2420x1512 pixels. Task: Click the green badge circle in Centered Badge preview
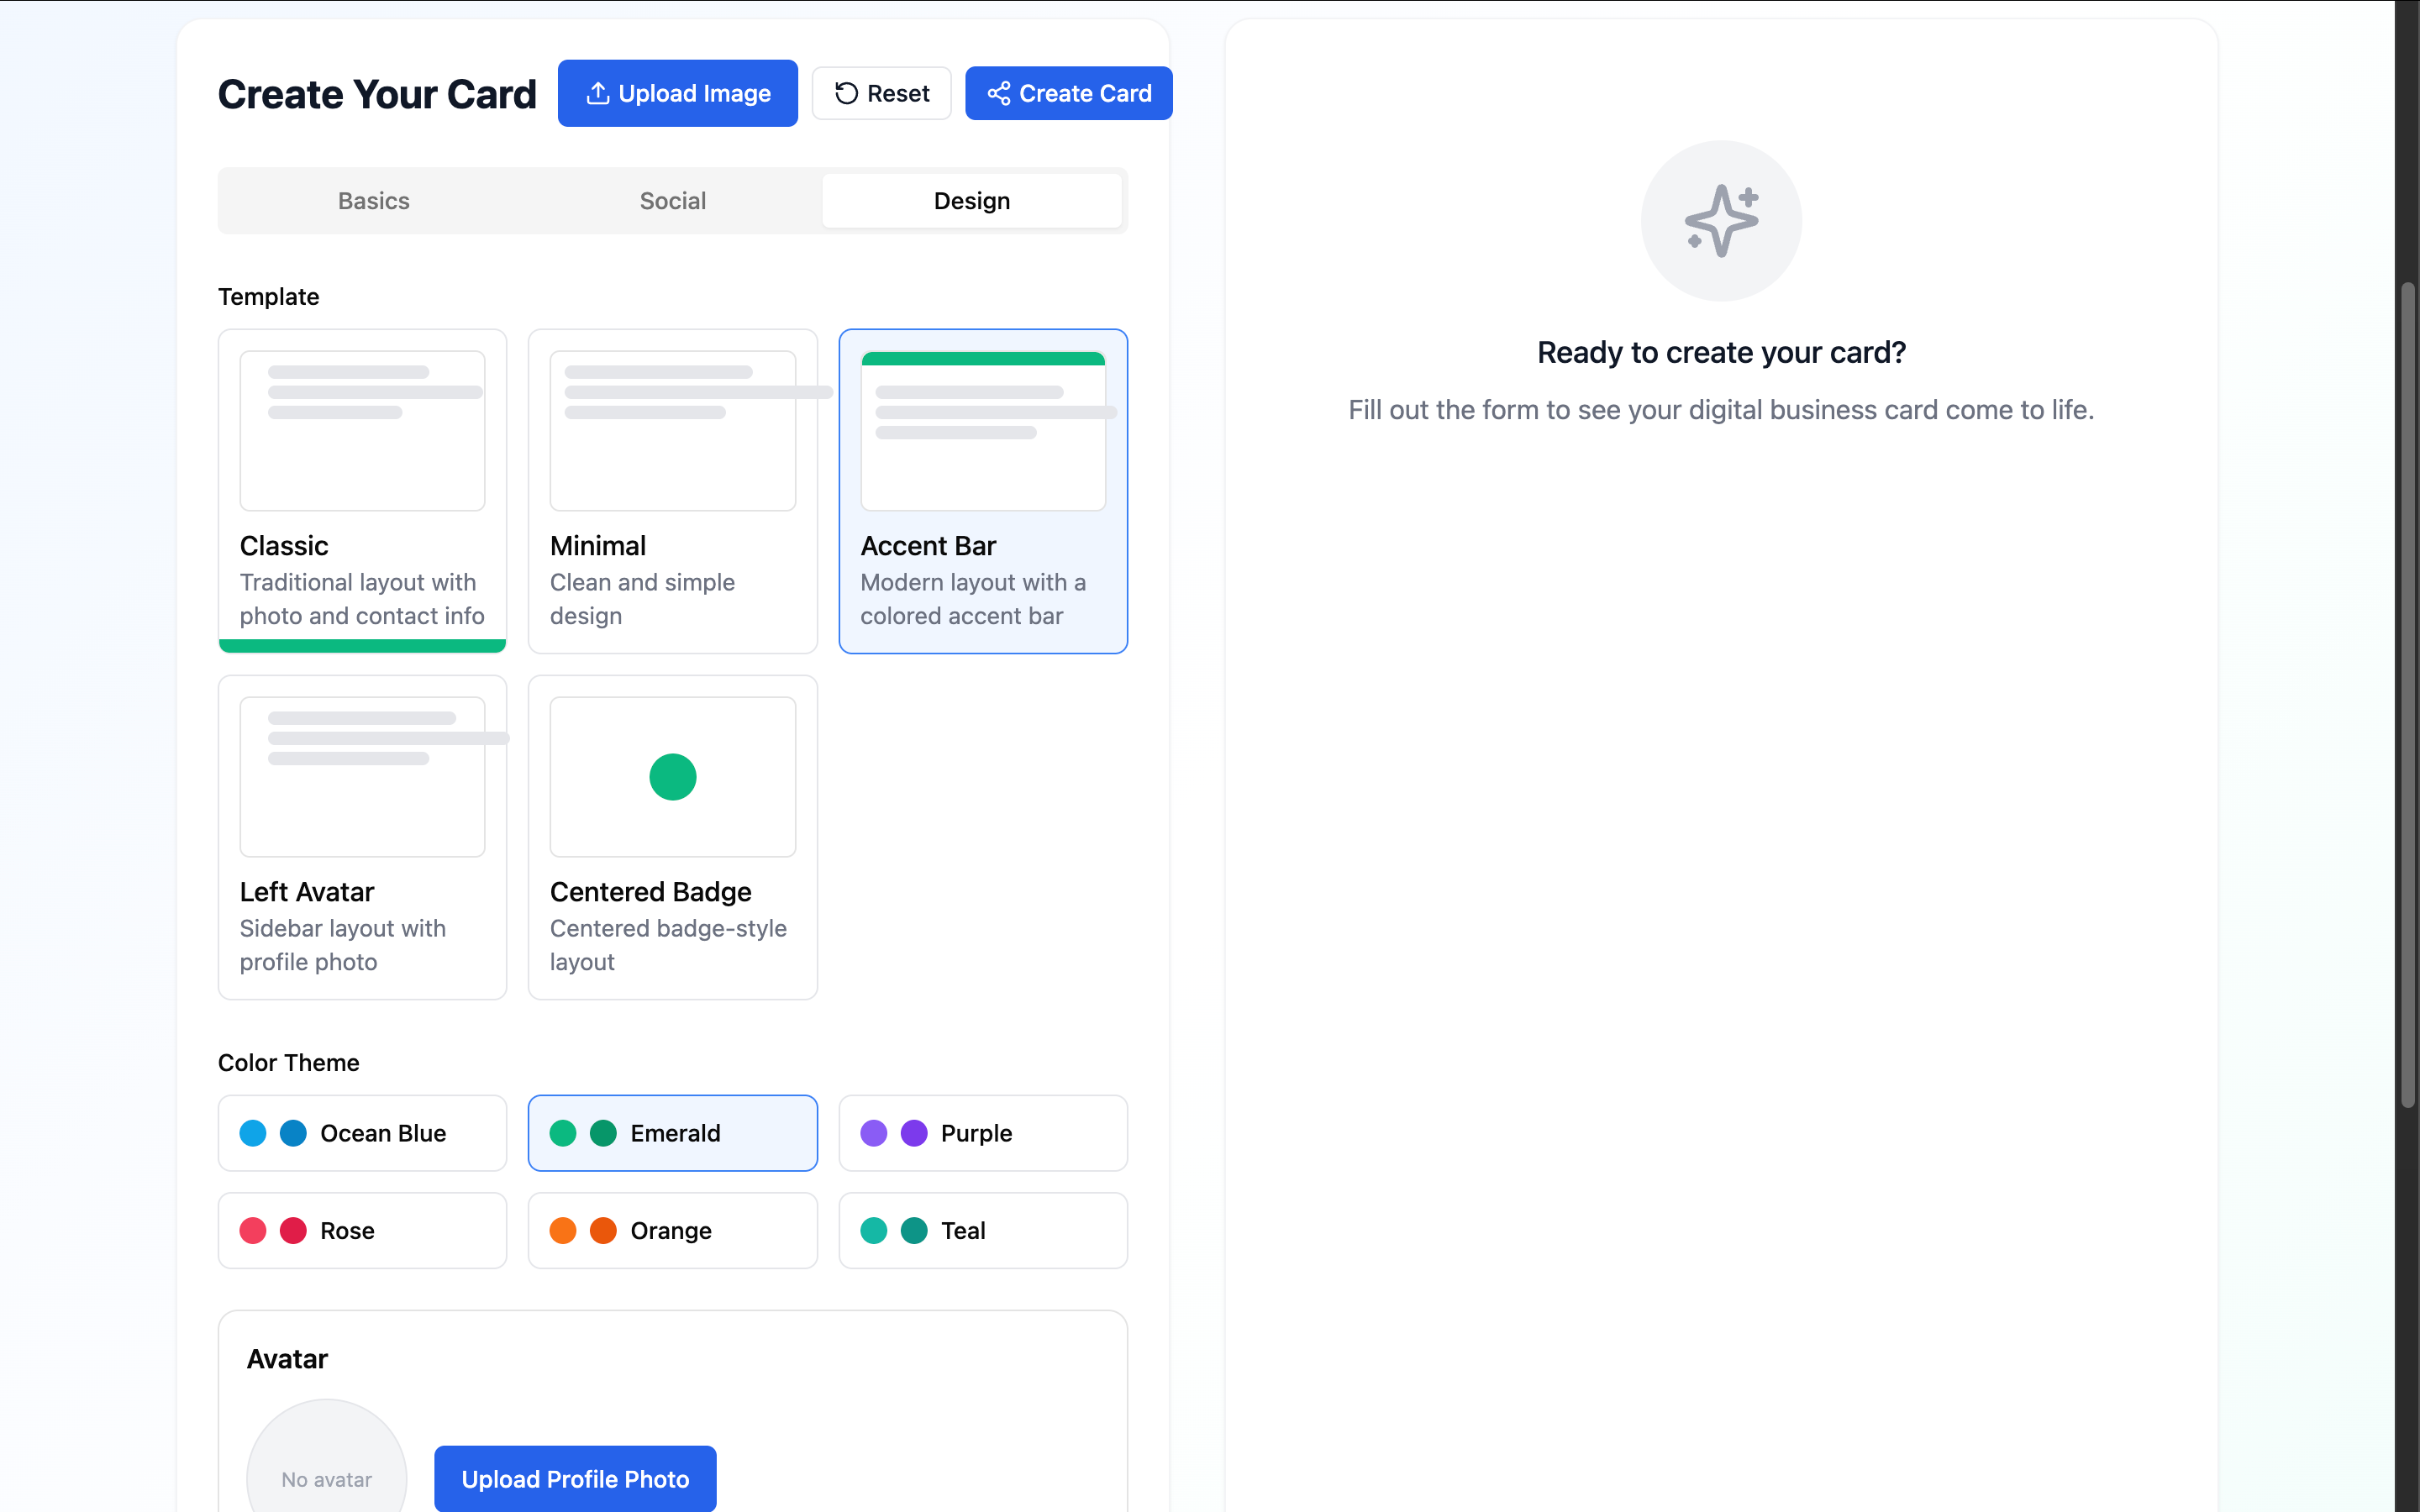[672, 776]
